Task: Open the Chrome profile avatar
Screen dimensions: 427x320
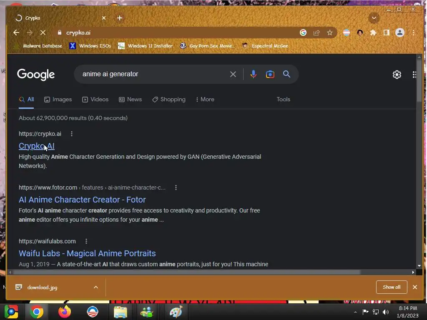Action: point(400,32)
